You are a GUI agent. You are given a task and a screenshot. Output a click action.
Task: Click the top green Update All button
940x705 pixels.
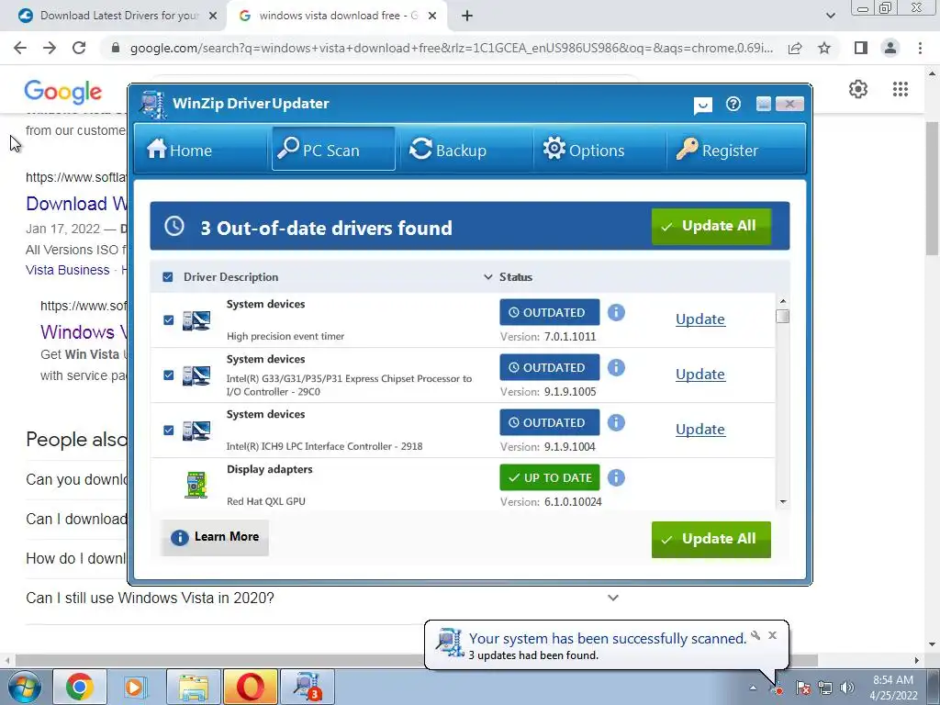pos(711,226)
